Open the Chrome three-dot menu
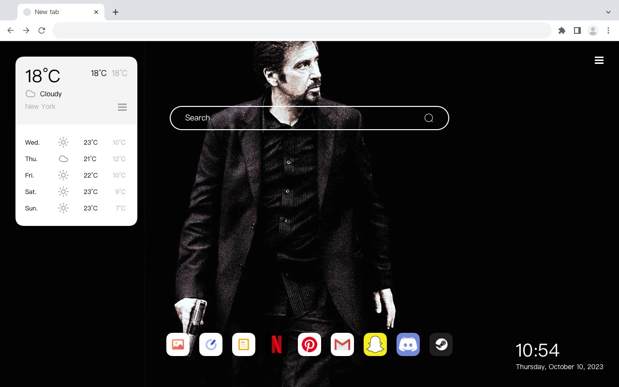This screenshot has height=387, width=619. coord(608,30)
